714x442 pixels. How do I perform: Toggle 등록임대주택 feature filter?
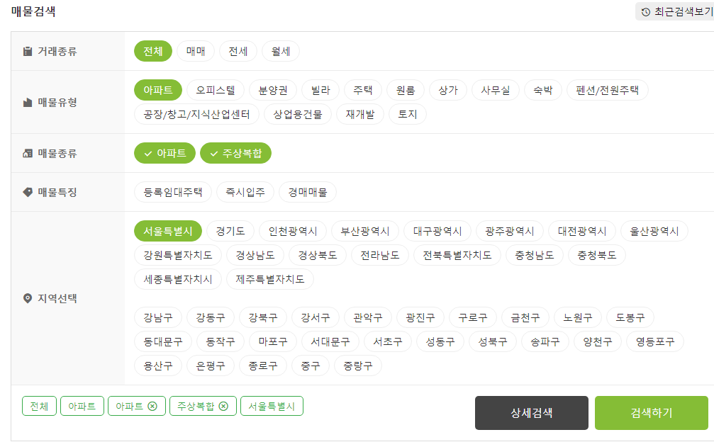173,193
